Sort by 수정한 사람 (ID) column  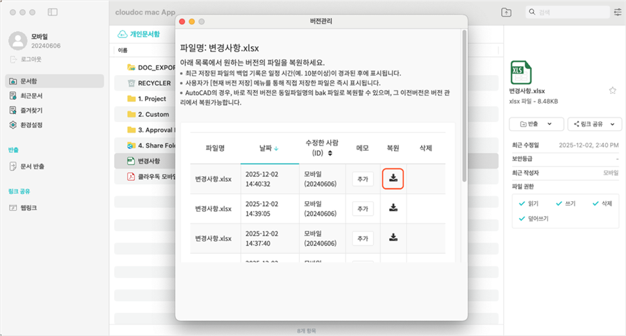[323, 148]
